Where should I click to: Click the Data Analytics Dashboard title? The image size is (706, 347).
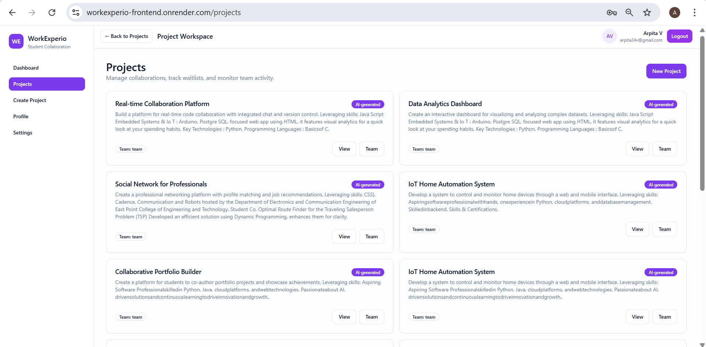tap(445, 104)
